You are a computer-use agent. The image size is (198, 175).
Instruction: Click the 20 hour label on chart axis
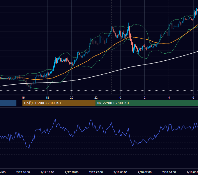click(x=72, y=98)
